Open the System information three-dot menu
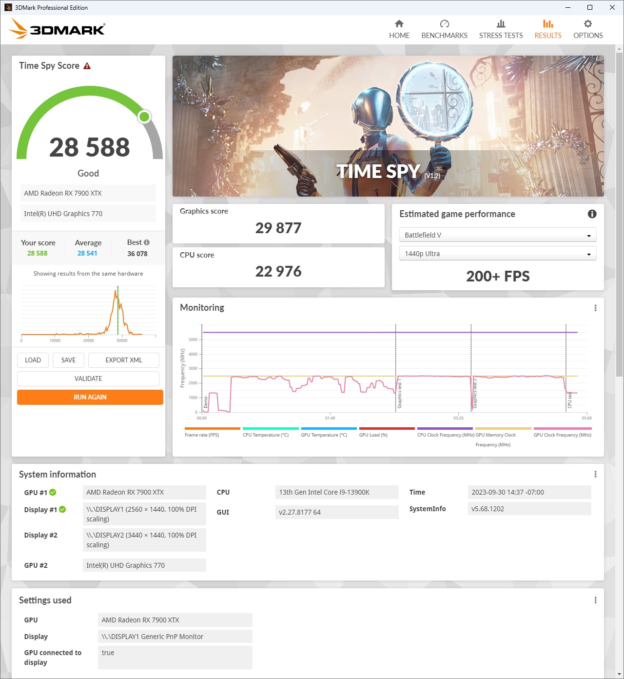624x679 pixels. 595,474
